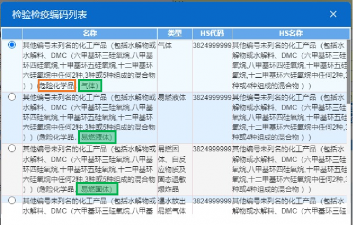This screenshot has width=353, height=225.
Task: Click the 易燃固体、自反应物质 type cell
Action: pyautogui.click(x=172, y=169)
